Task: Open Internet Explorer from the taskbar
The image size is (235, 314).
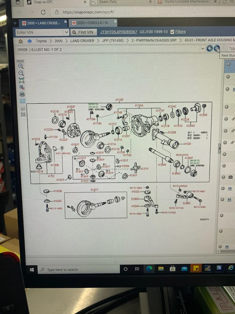Action: (x=231, y=267)
